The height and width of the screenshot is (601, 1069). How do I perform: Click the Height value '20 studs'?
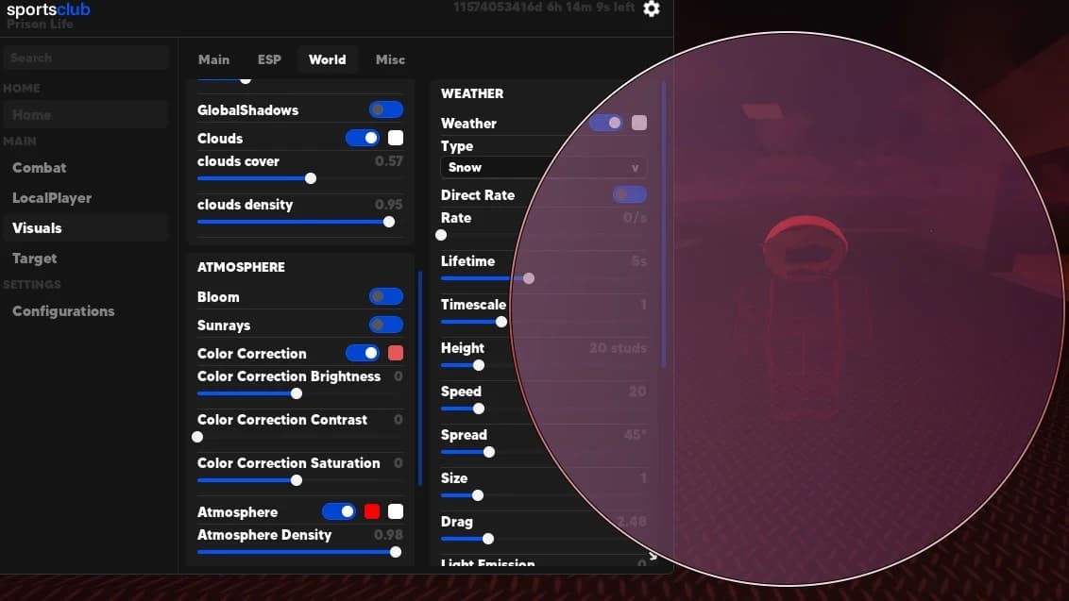tap(618, 348)
